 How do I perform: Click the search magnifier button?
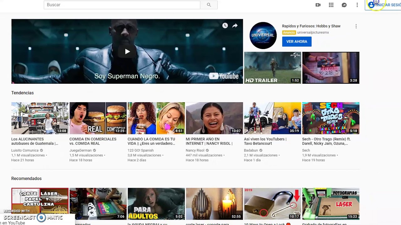(x=209, y=5)
